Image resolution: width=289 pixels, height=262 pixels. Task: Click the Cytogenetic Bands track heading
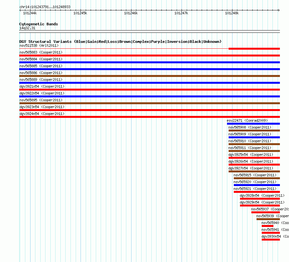coord(39,24)
